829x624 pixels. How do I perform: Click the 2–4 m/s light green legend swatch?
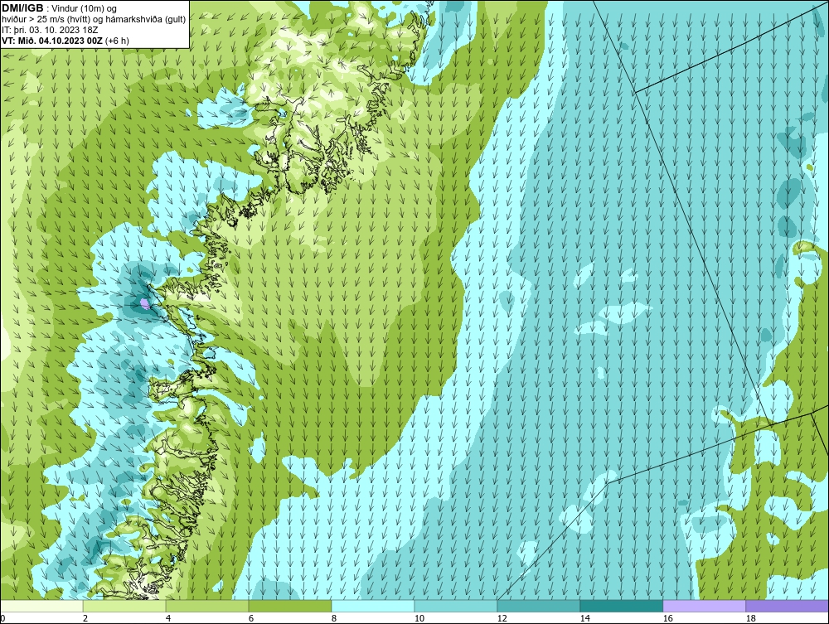point(124,606)
